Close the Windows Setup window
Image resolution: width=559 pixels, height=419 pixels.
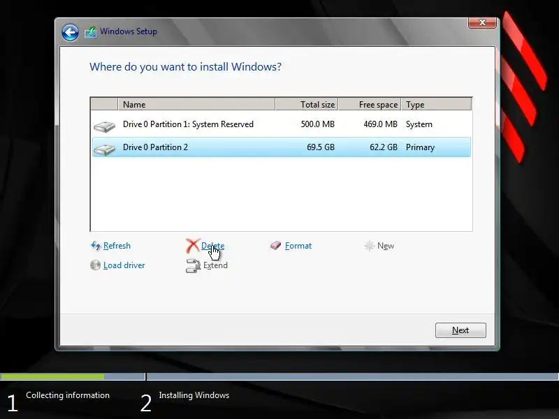tap(482, 22)
